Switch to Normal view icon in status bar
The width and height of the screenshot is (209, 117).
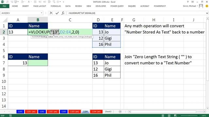(163, 116)
